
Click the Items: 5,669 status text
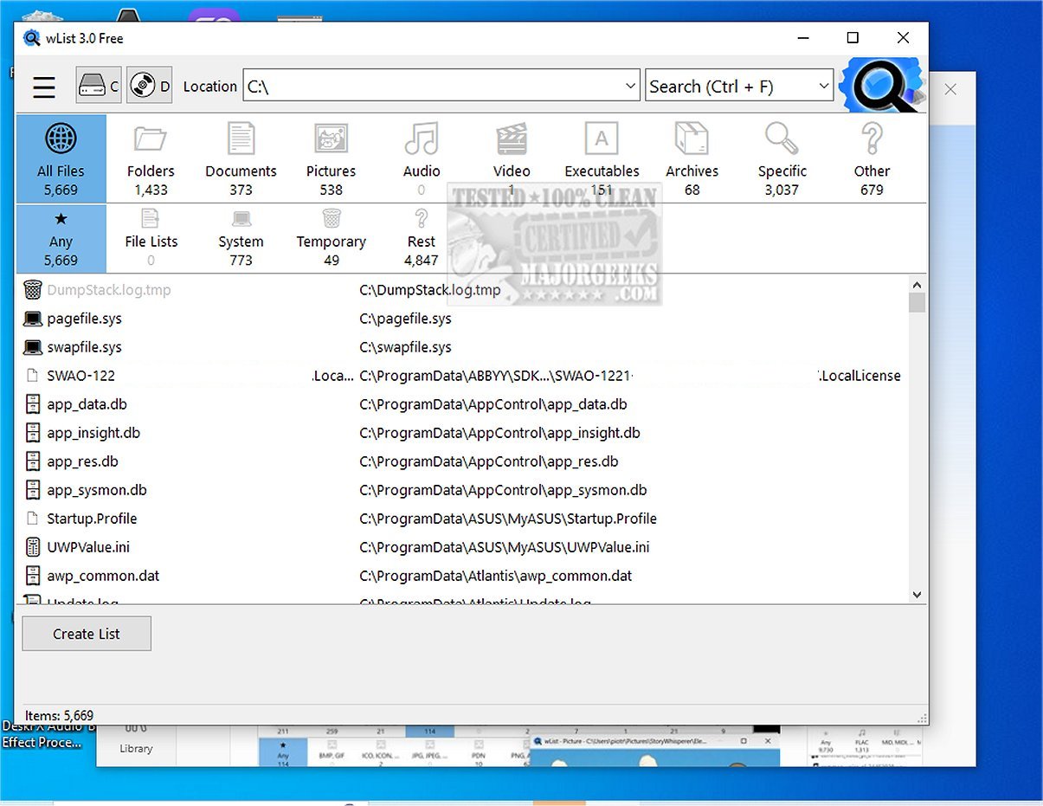(59, 716)
